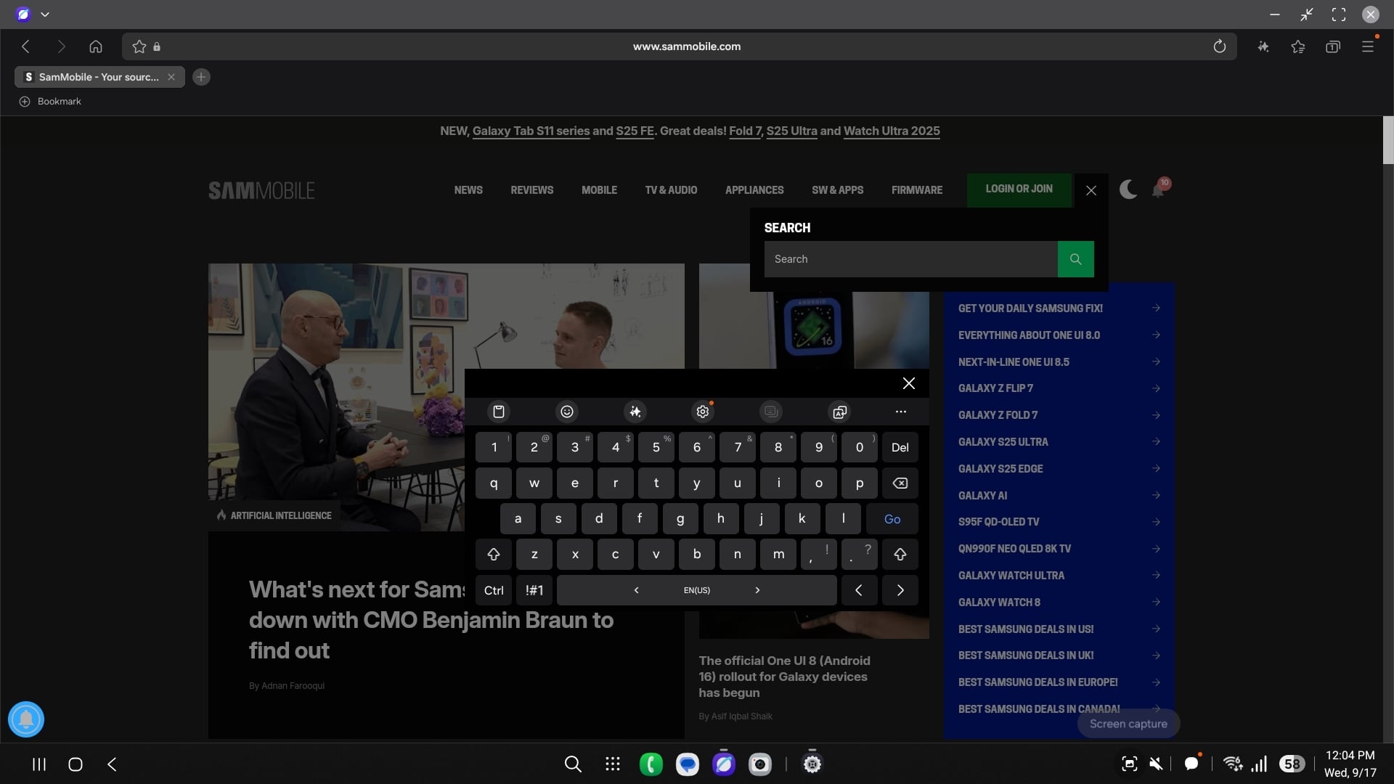This screenshot has height=784, width=1394.
Task: Toggle dark mode with the moon icon
Action: coord(1128,189)
